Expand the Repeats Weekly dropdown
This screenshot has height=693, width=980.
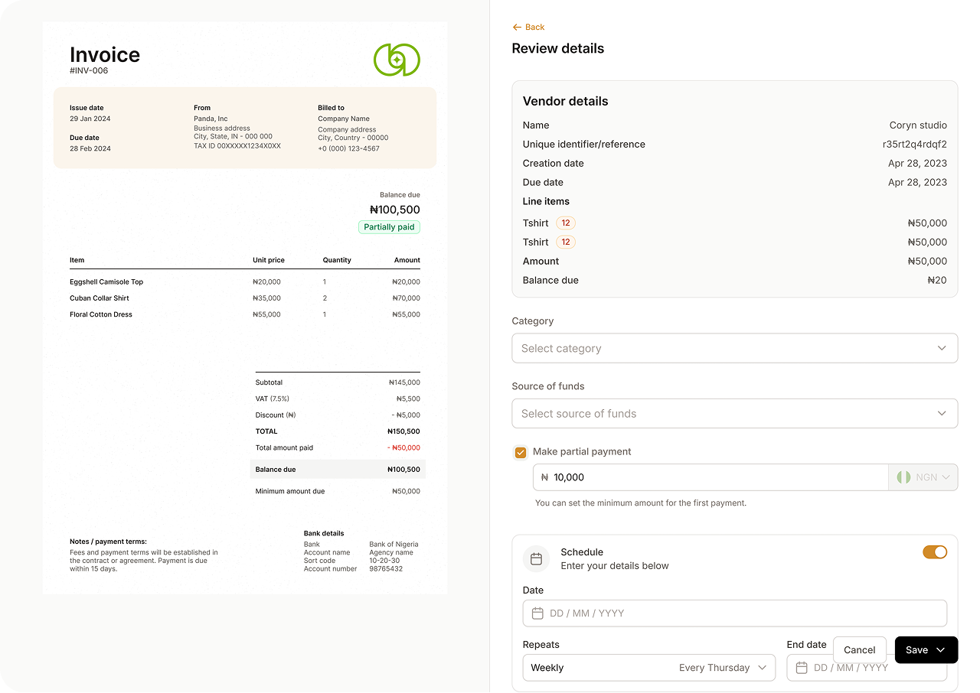pyautogui.click(x=648, y=668)
